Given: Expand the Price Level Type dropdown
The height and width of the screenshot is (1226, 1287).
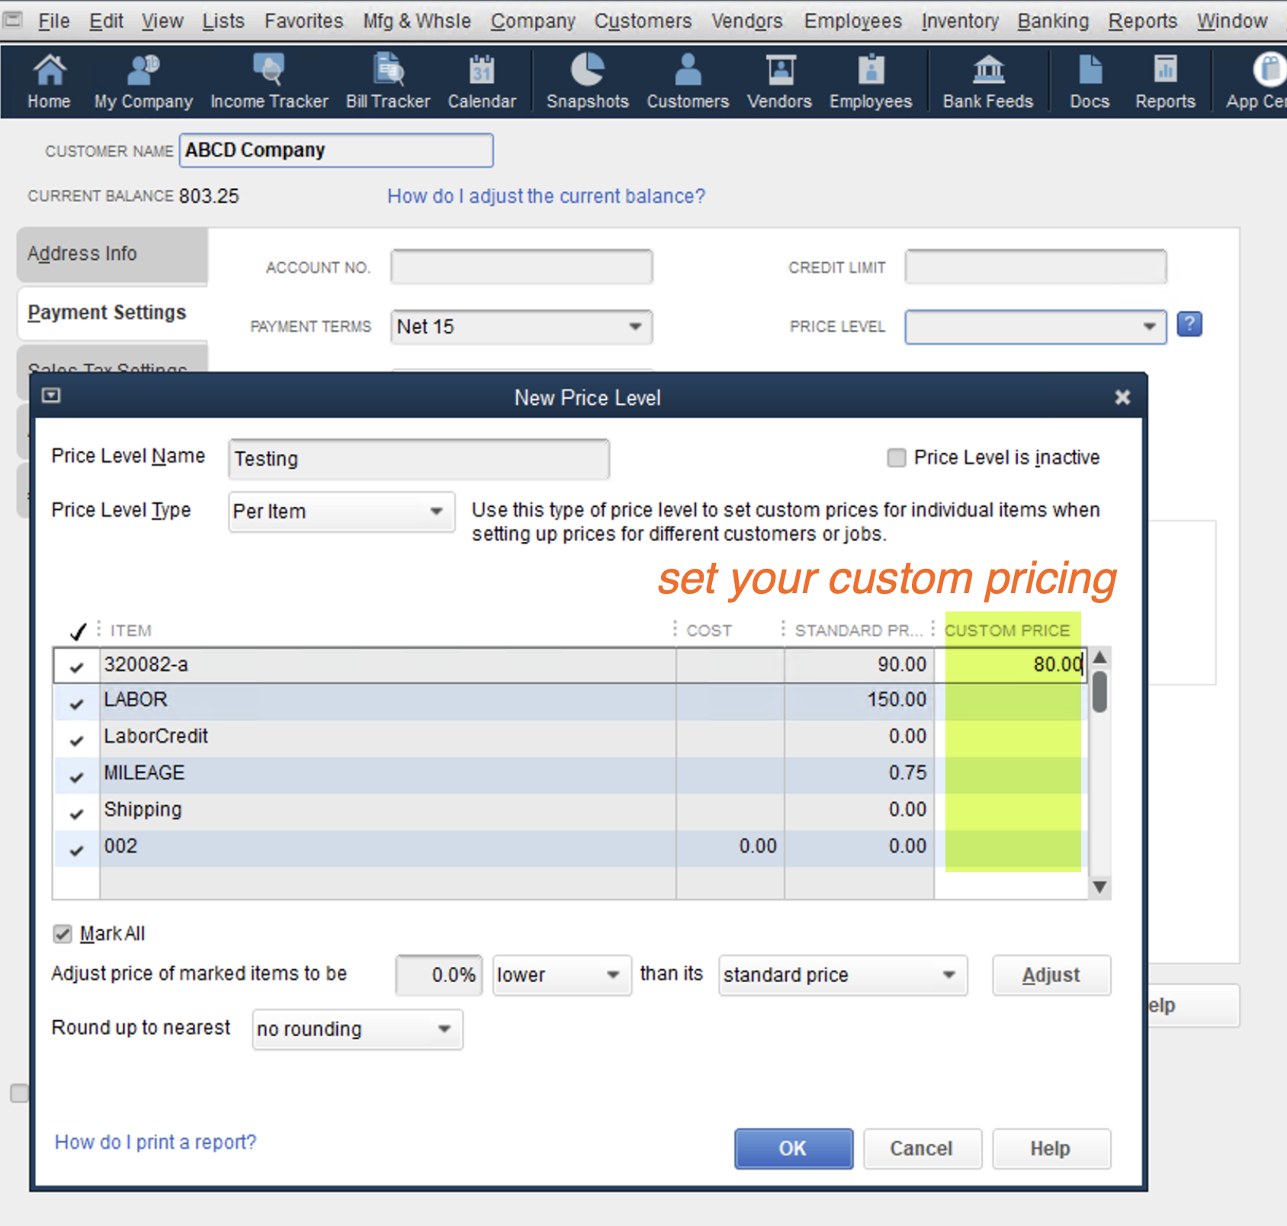Looking at the screenshot, I should [x=436, y=512].
